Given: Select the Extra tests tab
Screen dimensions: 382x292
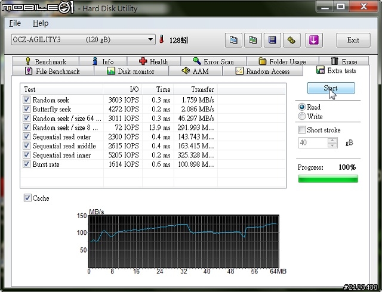Looking at the screenshot, I should pos(336,70).
